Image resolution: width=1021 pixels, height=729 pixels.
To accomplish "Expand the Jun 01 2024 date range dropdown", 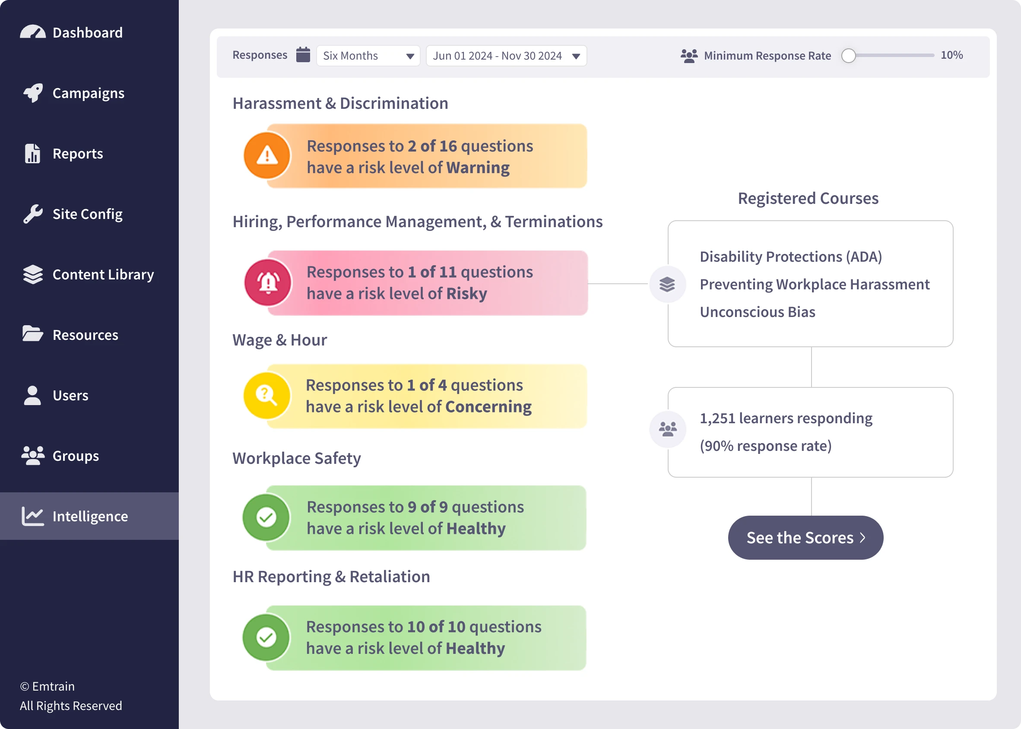I will 506,56.
